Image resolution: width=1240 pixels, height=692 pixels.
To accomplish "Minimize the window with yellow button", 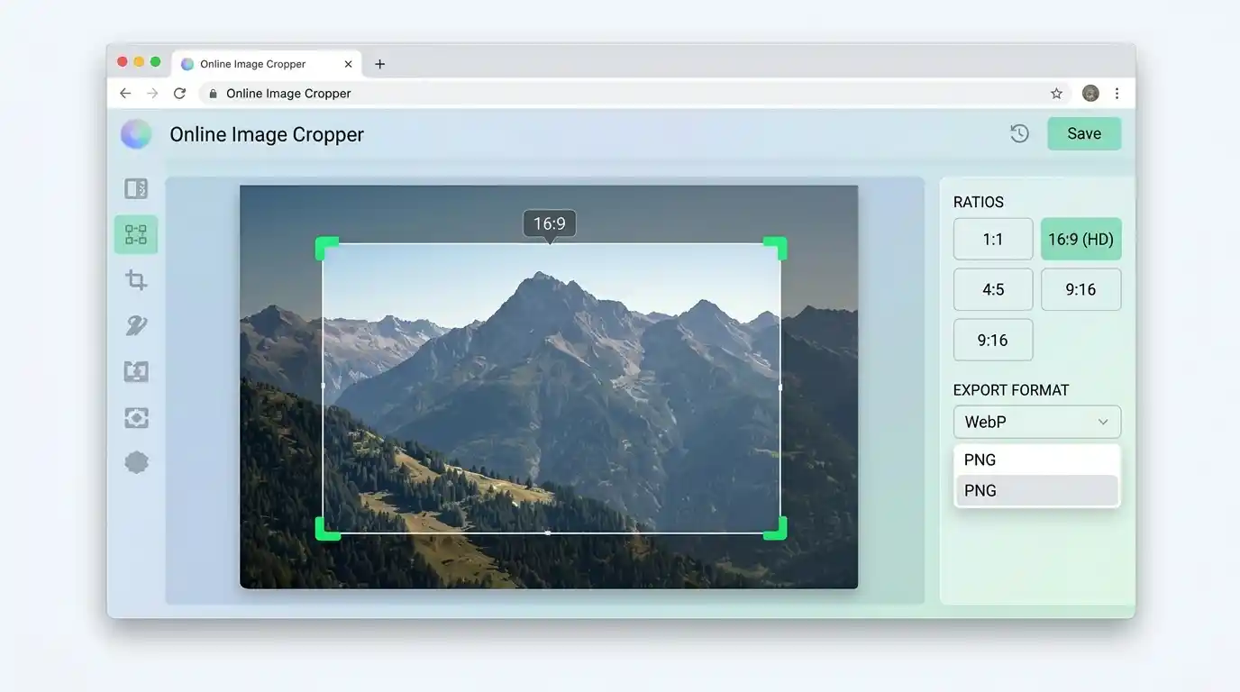I will [x=139, y=62].
